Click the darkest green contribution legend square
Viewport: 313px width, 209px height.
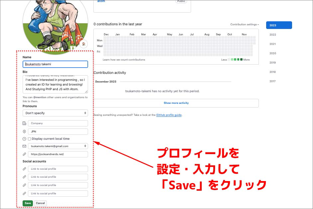tap(242, 59)
